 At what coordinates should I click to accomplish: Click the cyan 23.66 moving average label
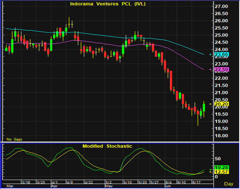[x=222, y=54]
